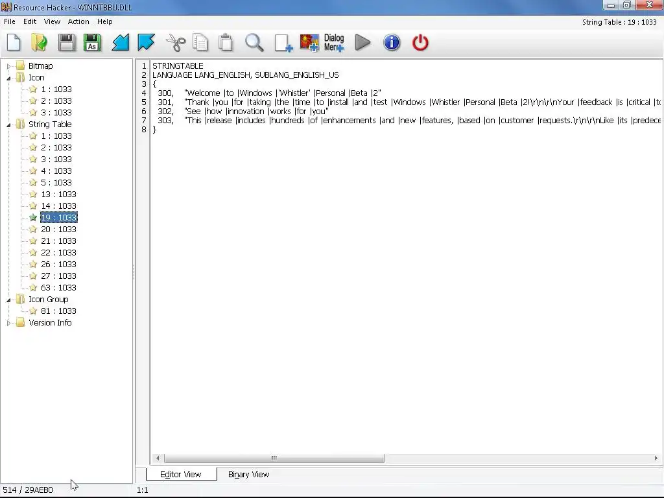
Task: Click the LANGUAGE LANG_ENGLISH line in editor
Action: coord(246,75)
